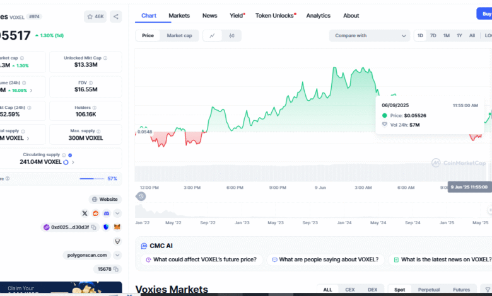Screen dimensions: 492x296
Task: Click the 0xd025...d30d3f contract address
Action: coord(69,227)
